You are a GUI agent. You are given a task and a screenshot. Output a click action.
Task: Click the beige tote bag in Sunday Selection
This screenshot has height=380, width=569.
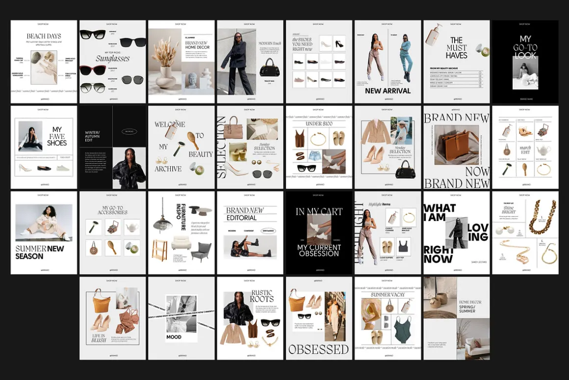coord(233,128)
